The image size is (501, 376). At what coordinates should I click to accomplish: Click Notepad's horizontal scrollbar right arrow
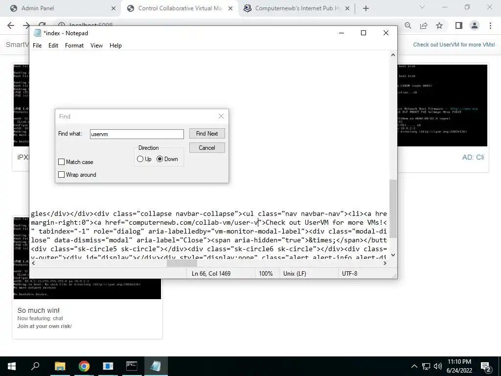[385, 263]
